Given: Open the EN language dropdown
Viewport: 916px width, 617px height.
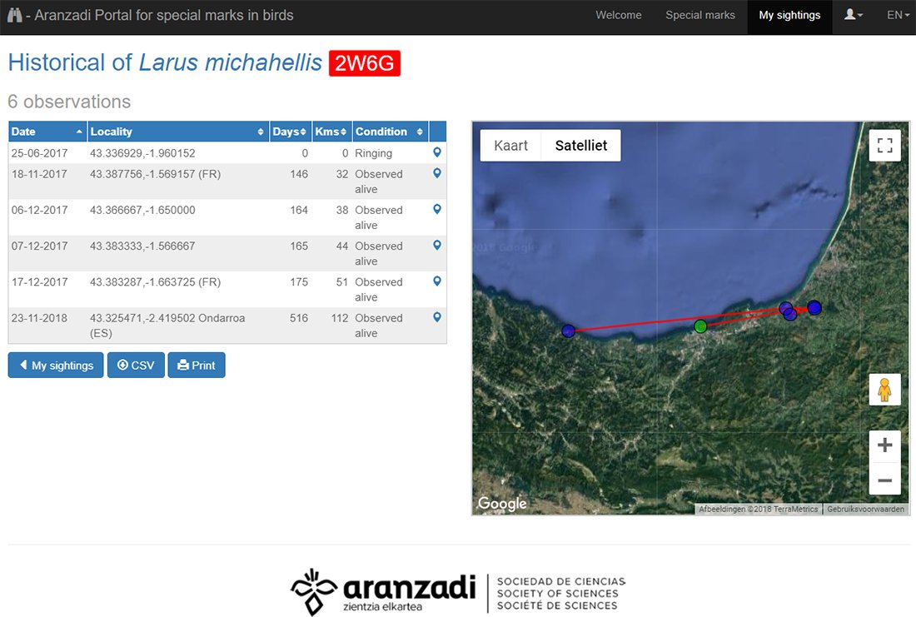Looking at the screenshot, I should coord(898,15).
